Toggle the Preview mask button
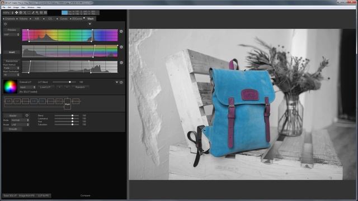358x201 pixels. [x=12, y=30]
